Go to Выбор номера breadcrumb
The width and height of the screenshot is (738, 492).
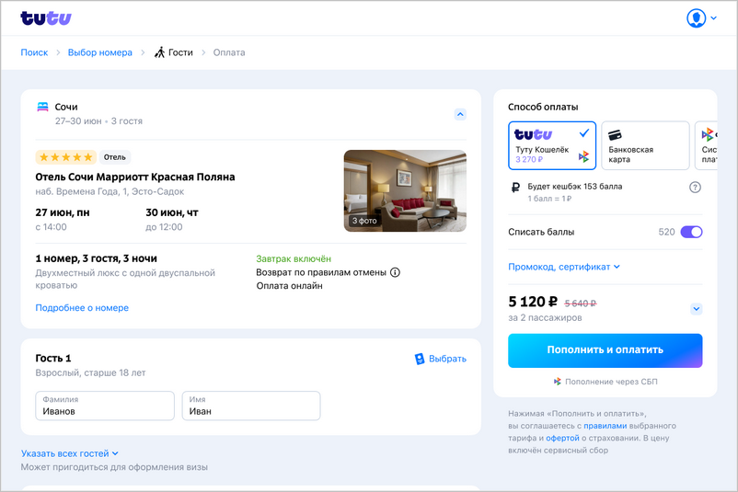[99, 52]
